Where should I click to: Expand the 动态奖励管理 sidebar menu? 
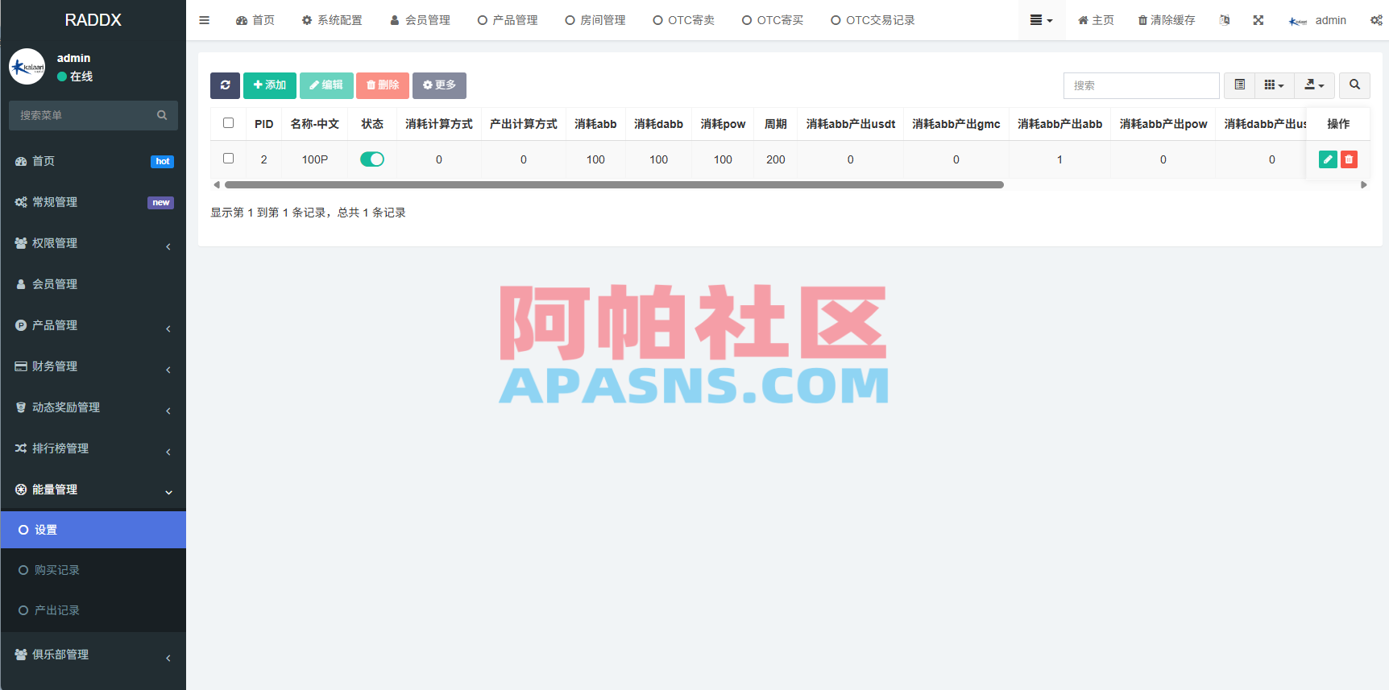coord(93,407)
